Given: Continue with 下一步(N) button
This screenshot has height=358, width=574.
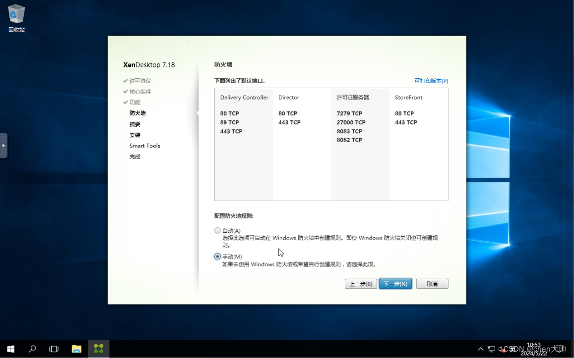Looking at the screenshot, I should (395, 284).
